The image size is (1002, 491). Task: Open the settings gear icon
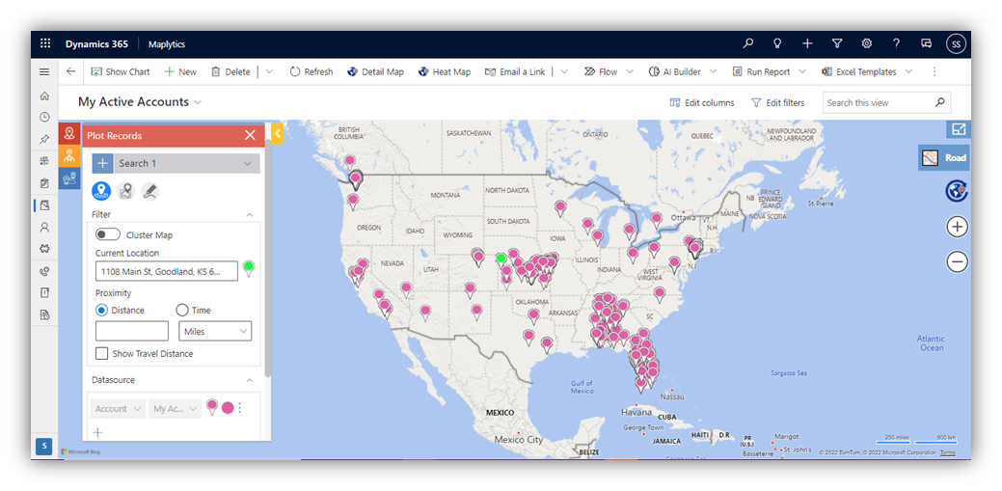coord(867,44)
